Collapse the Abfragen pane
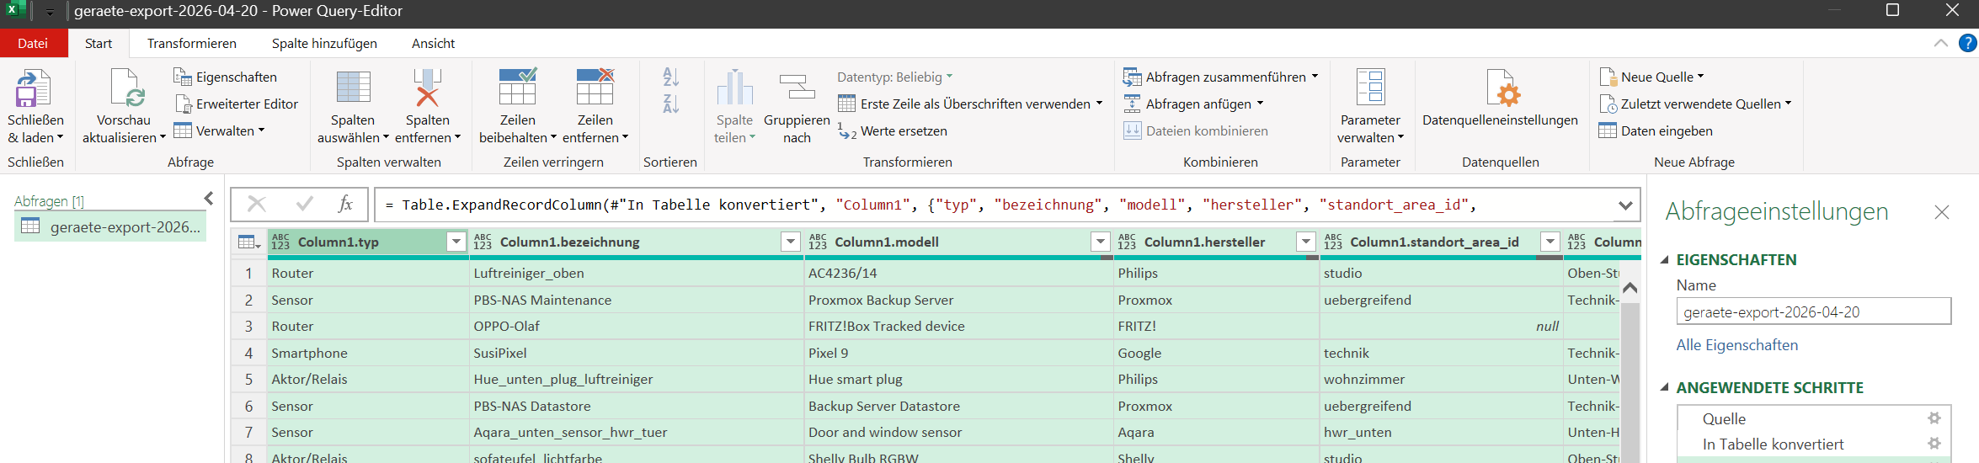This screenshot has width=1979, height=463. [x=209, y=199]
